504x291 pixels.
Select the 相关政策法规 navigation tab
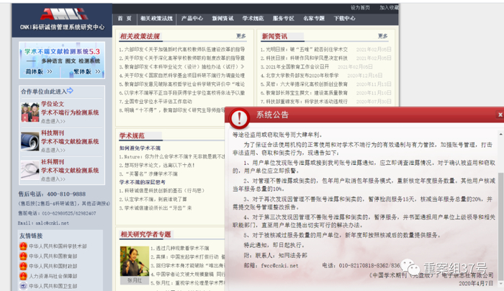[156, 19]
